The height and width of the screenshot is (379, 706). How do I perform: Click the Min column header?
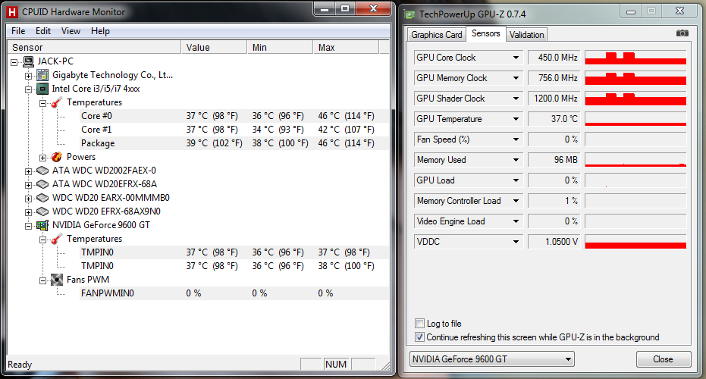point(280,47)
